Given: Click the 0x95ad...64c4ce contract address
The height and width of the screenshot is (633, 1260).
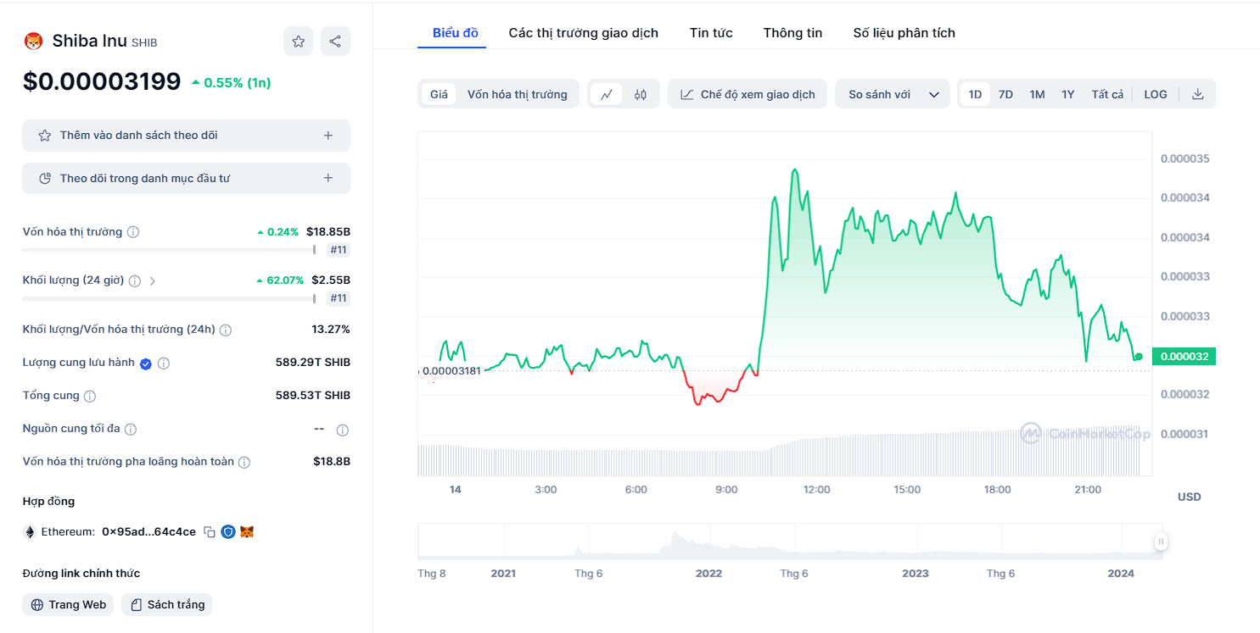Looking at the screenshot, I should [x=148, y=532].
